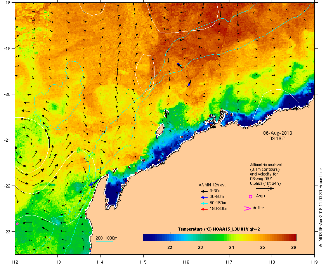The width and height of the screenshot is (326, 264).
Task: Click the Argo float marker near -23 latitude
Action: (x=17, y=224)
